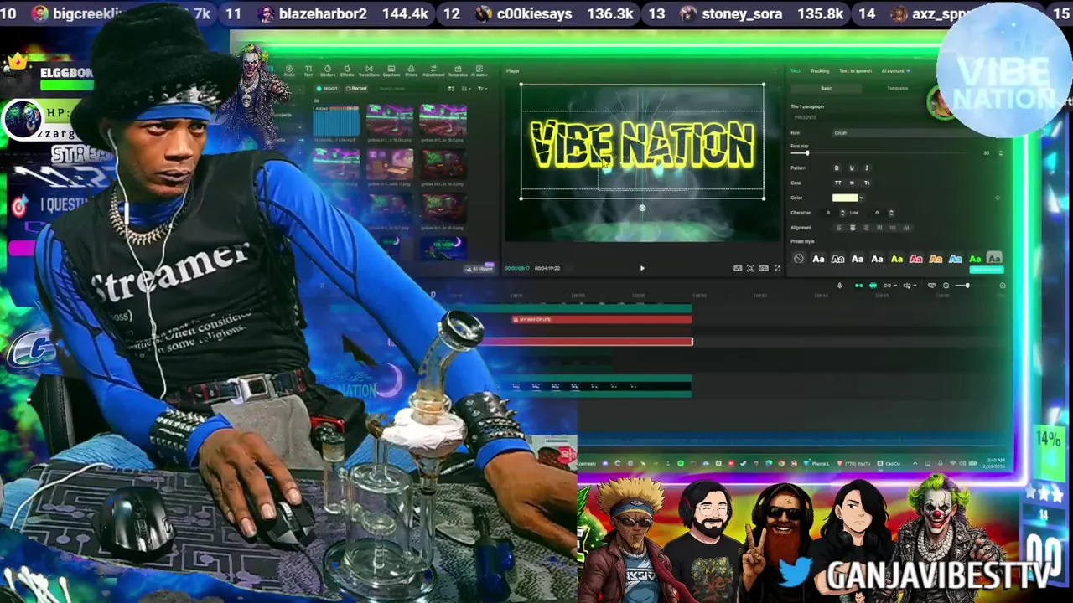
Task: Select the Basic sub-tab
Action: pos(827,88)
